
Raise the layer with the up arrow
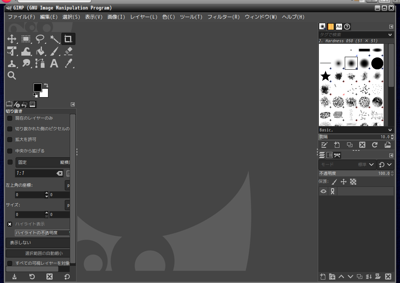(x=341, y=277)
